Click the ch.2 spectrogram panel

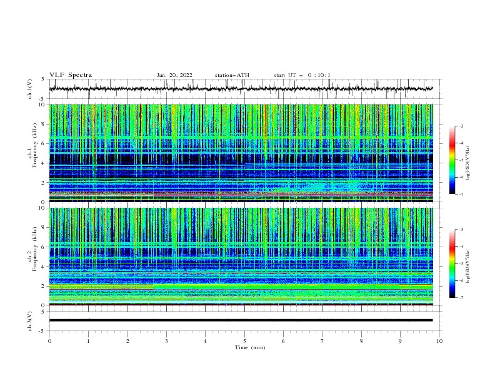coord(241,257)
